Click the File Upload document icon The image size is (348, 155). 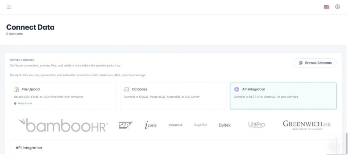16,90
